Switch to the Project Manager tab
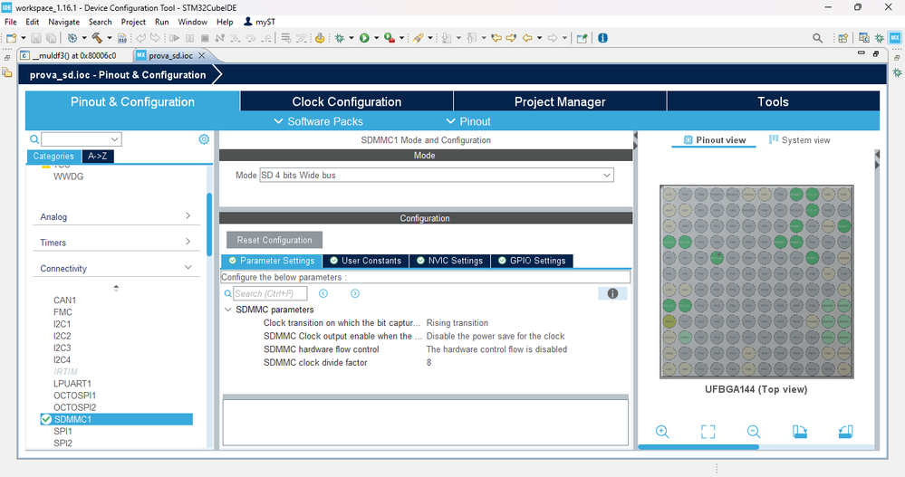Viewport: 905px width, 477px height. [x=560, y=101]
